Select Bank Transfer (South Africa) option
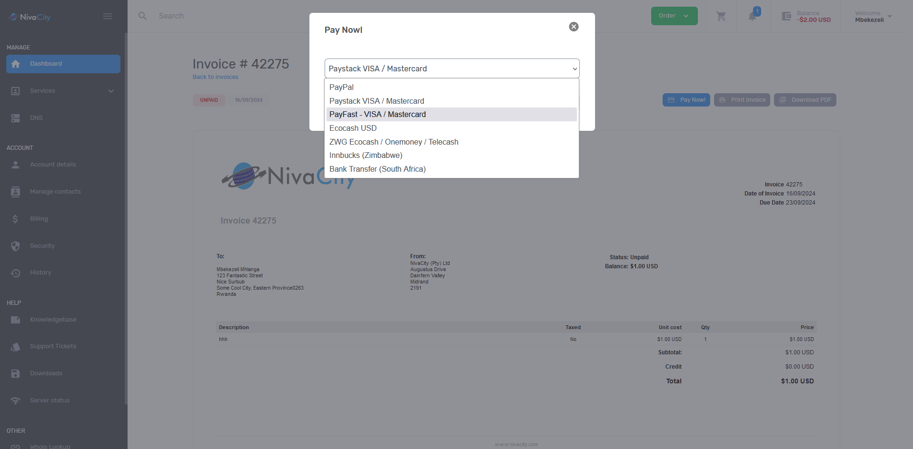913x449 pixels. 452,169
